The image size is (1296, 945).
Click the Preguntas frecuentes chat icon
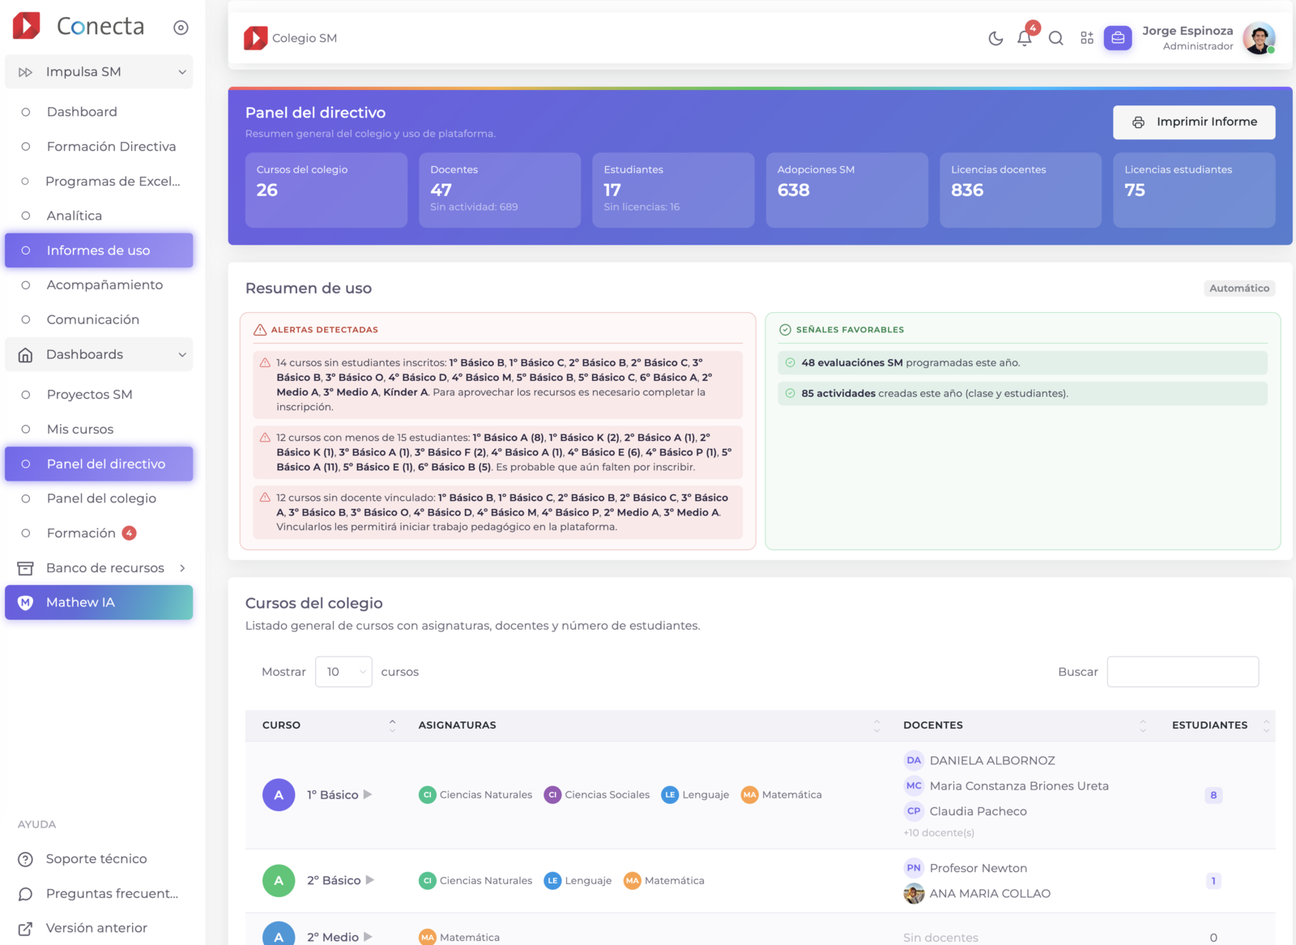tap(26, 894)
